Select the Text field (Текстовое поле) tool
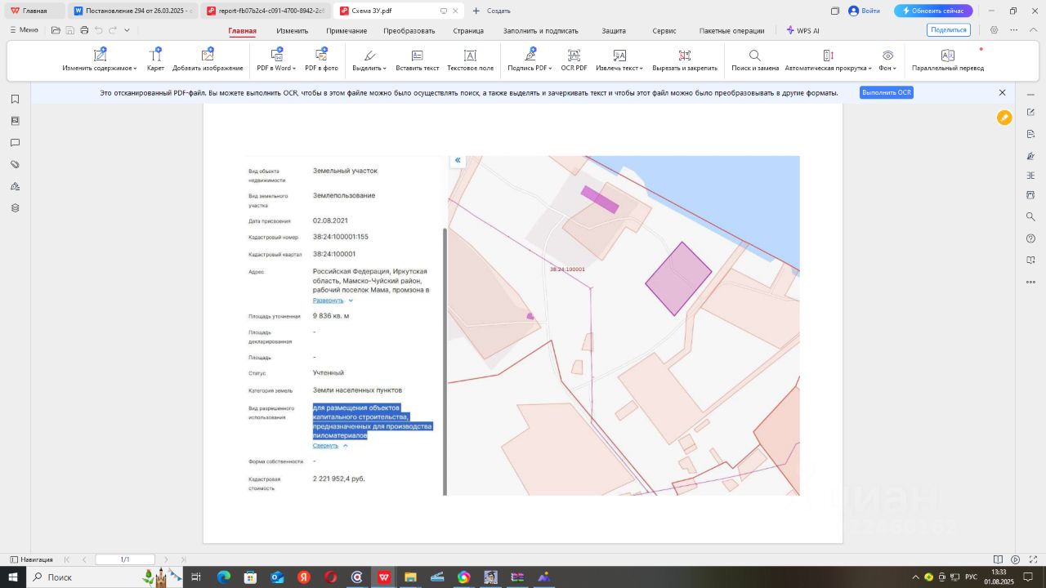The width and height of the screenshot is (1046, 588). pos(470,56)
